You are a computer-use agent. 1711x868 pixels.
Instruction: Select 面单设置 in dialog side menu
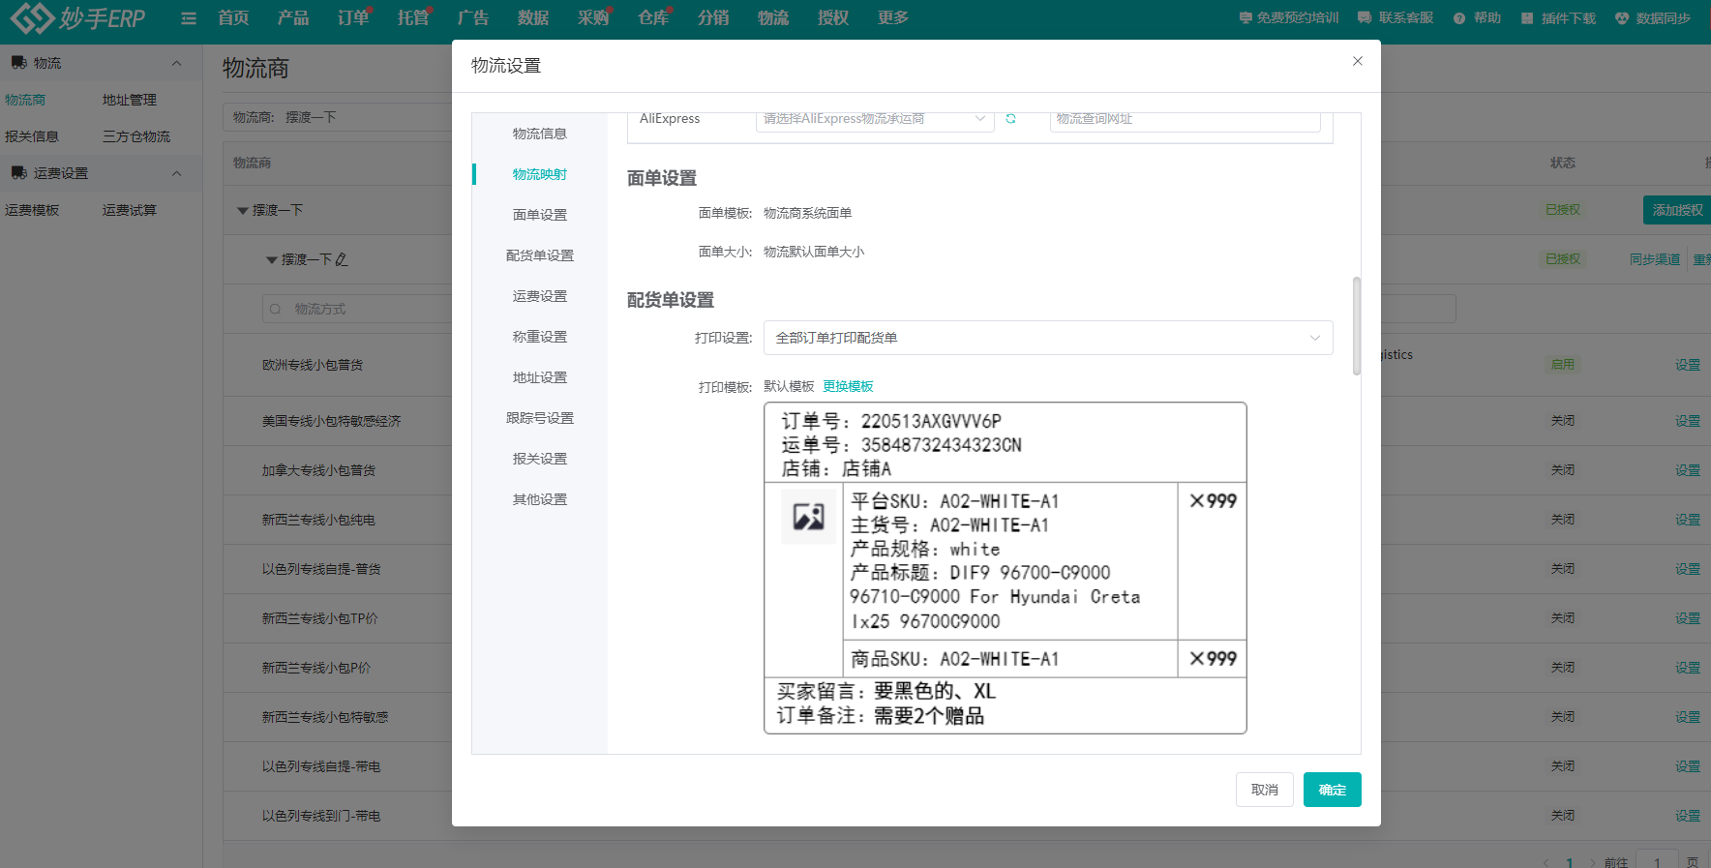pos(540,215)
